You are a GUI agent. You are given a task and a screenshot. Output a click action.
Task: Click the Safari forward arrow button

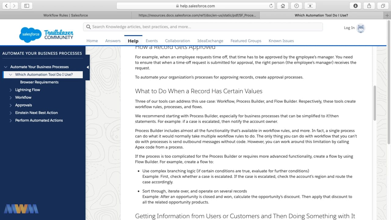(14, 6)
